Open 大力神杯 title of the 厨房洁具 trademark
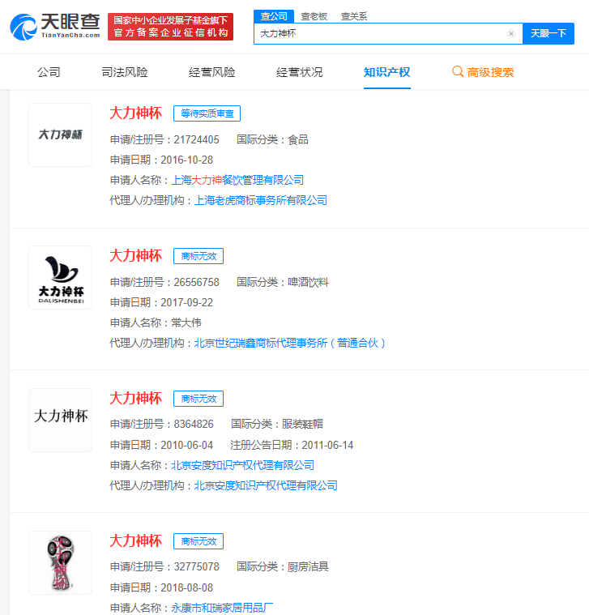Viewport: 589px width, 615px height. (x=135, y=541)
